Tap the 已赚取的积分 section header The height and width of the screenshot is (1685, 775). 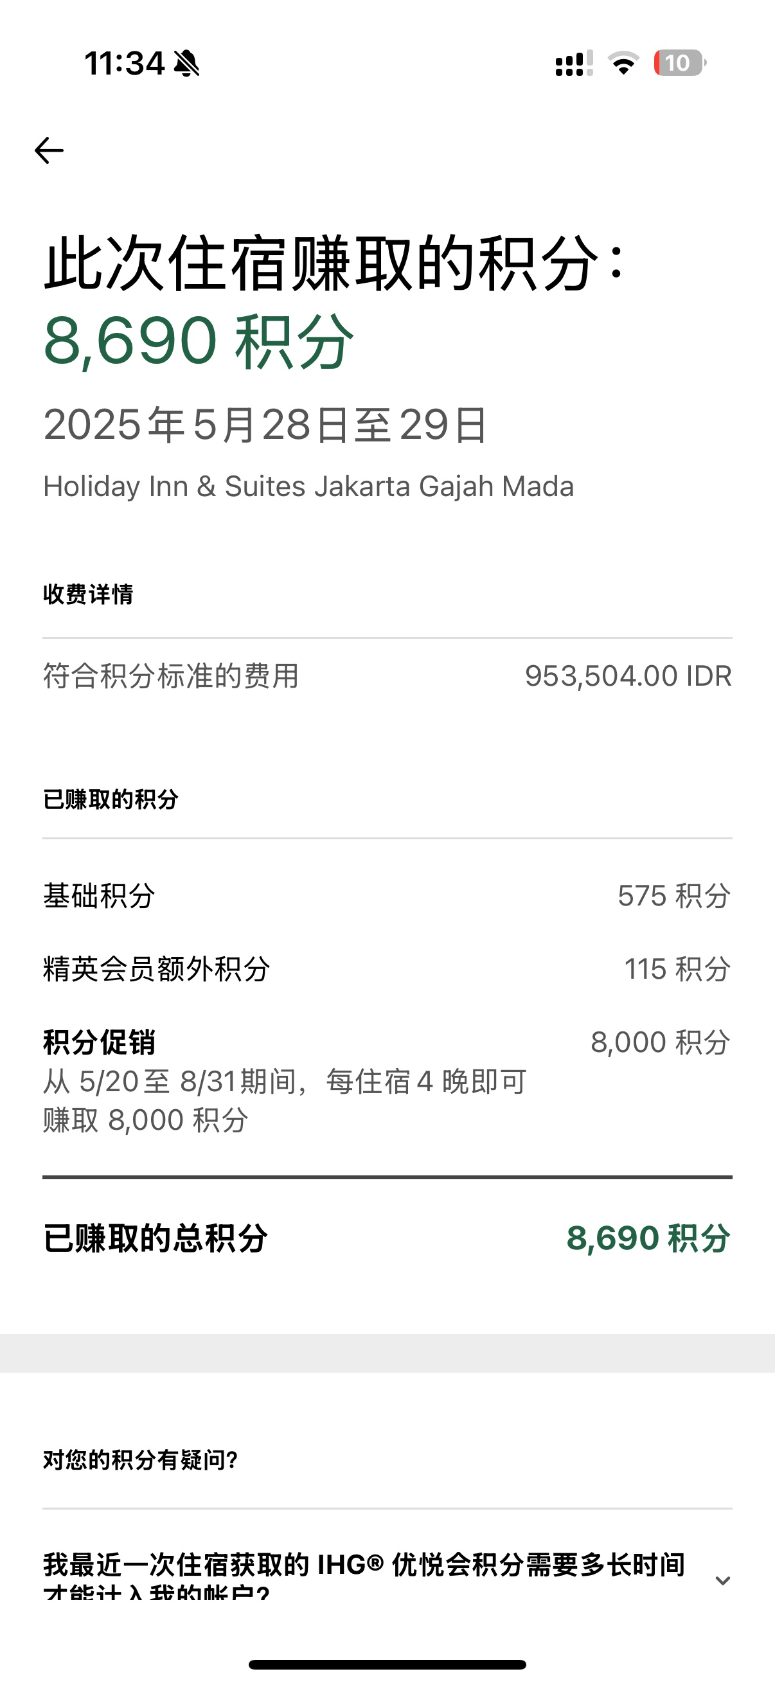pyautogui.click(x=111, y=799)
